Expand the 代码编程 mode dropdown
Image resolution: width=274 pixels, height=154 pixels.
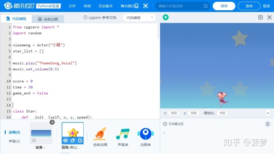click(x=139, y=17)
